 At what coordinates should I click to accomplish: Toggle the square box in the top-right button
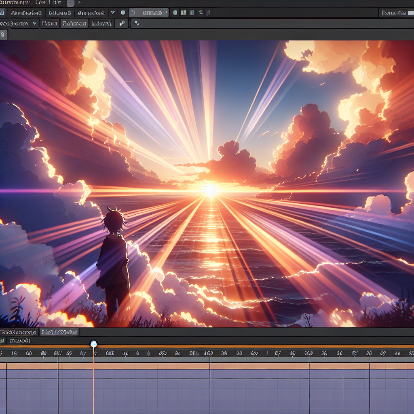click(x=410, y=13)
